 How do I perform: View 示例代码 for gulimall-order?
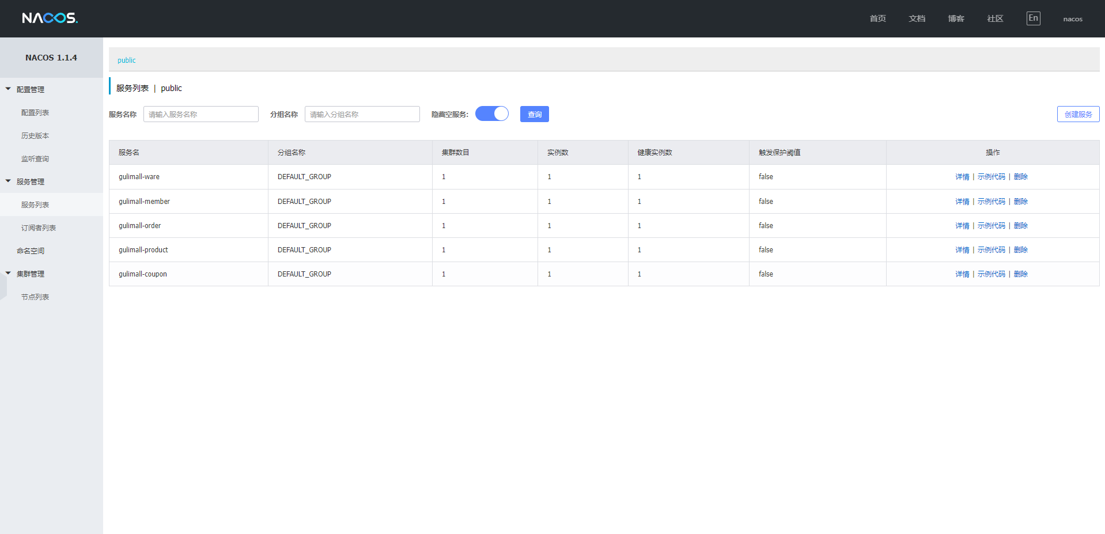point(991,226)
